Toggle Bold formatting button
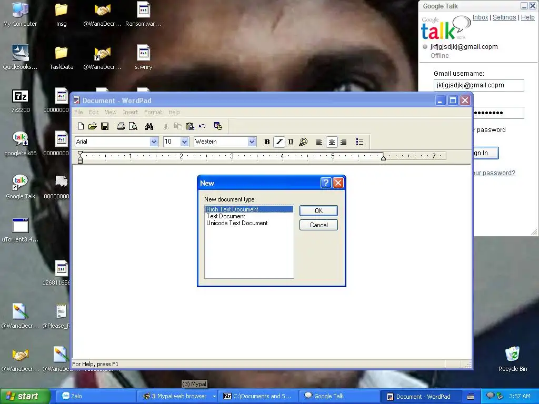This screenshot has height=404, width=539. [x=267, y=142]
